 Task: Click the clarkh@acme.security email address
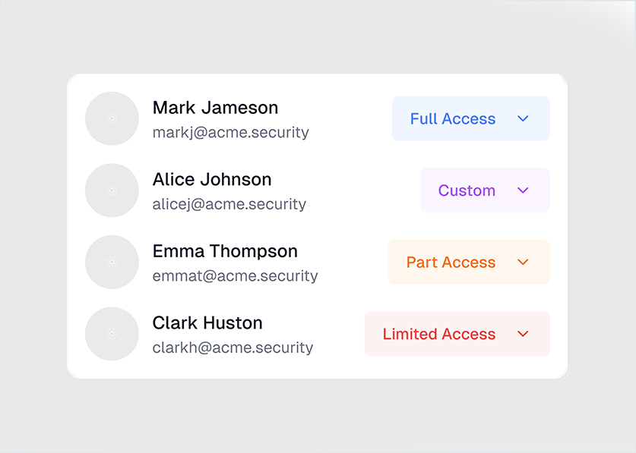(x=233, y=348)
